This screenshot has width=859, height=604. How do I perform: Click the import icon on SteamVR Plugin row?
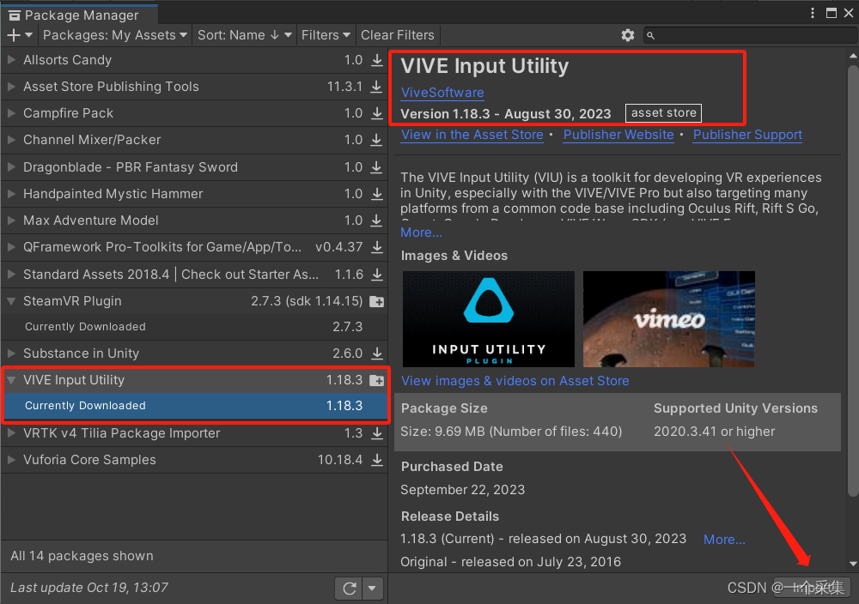click(x=377, y=301)
